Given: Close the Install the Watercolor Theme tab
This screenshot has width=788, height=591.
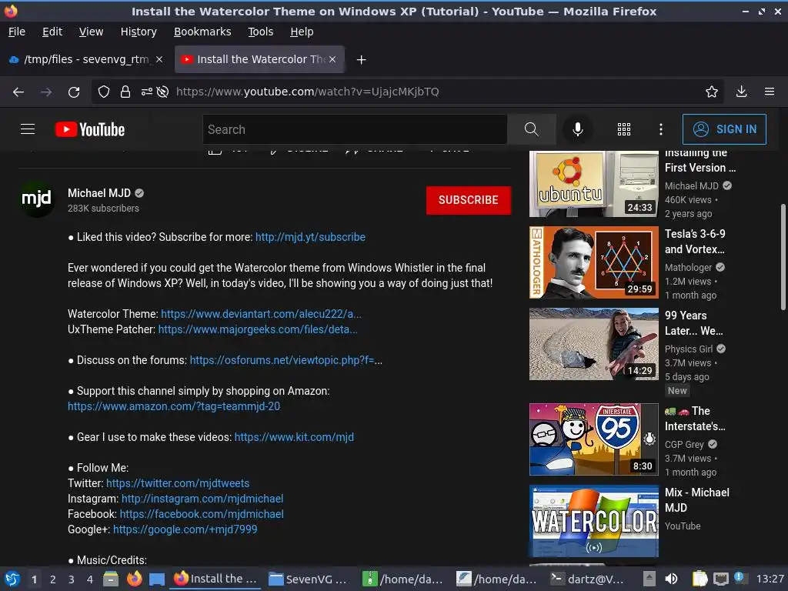Looking at the screenshot, I should (332, 59).
